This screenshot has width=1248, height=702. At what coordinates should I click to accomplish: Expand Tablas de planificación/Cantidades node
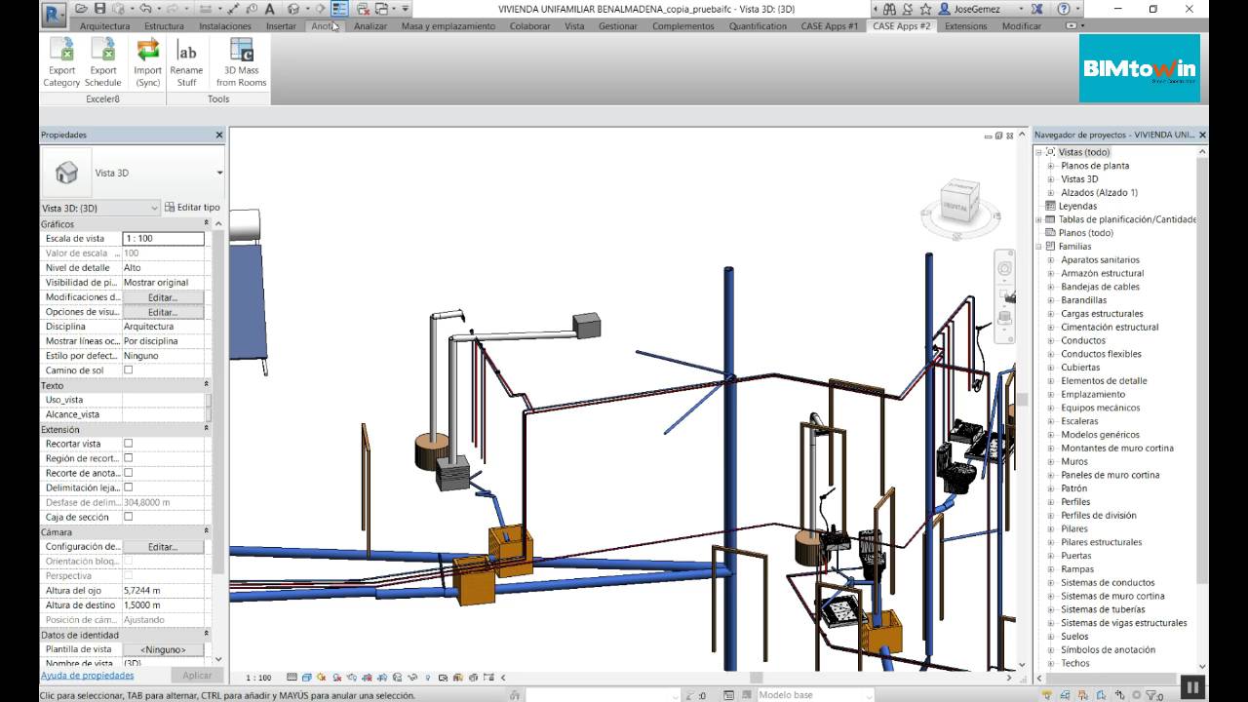(x=1039, y=219)
